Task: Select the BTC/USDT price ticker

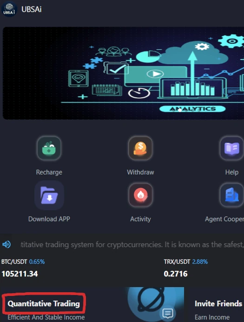Action: [x=23, y=268]
